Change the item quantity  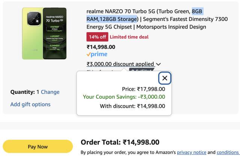50,92
